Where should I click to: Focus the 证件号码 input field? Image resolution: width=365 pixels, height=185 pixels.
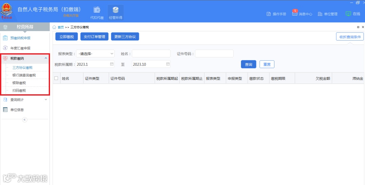click(214, 54)
